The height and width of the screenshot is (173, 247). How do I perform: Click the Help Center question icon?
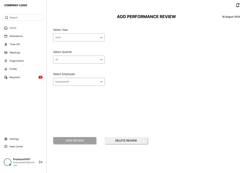[6, 147]
